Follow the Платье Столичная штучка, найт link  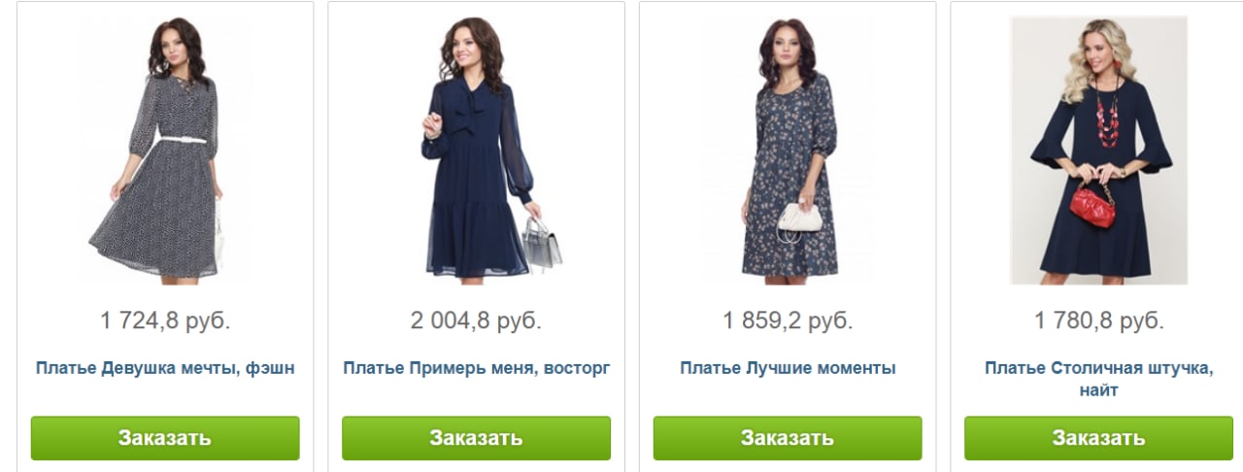click(x=1098, y=379)
